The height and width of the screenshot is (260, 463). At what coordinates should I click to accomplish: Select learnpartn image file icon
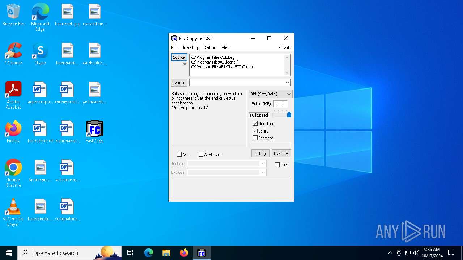tap(68, 54)
